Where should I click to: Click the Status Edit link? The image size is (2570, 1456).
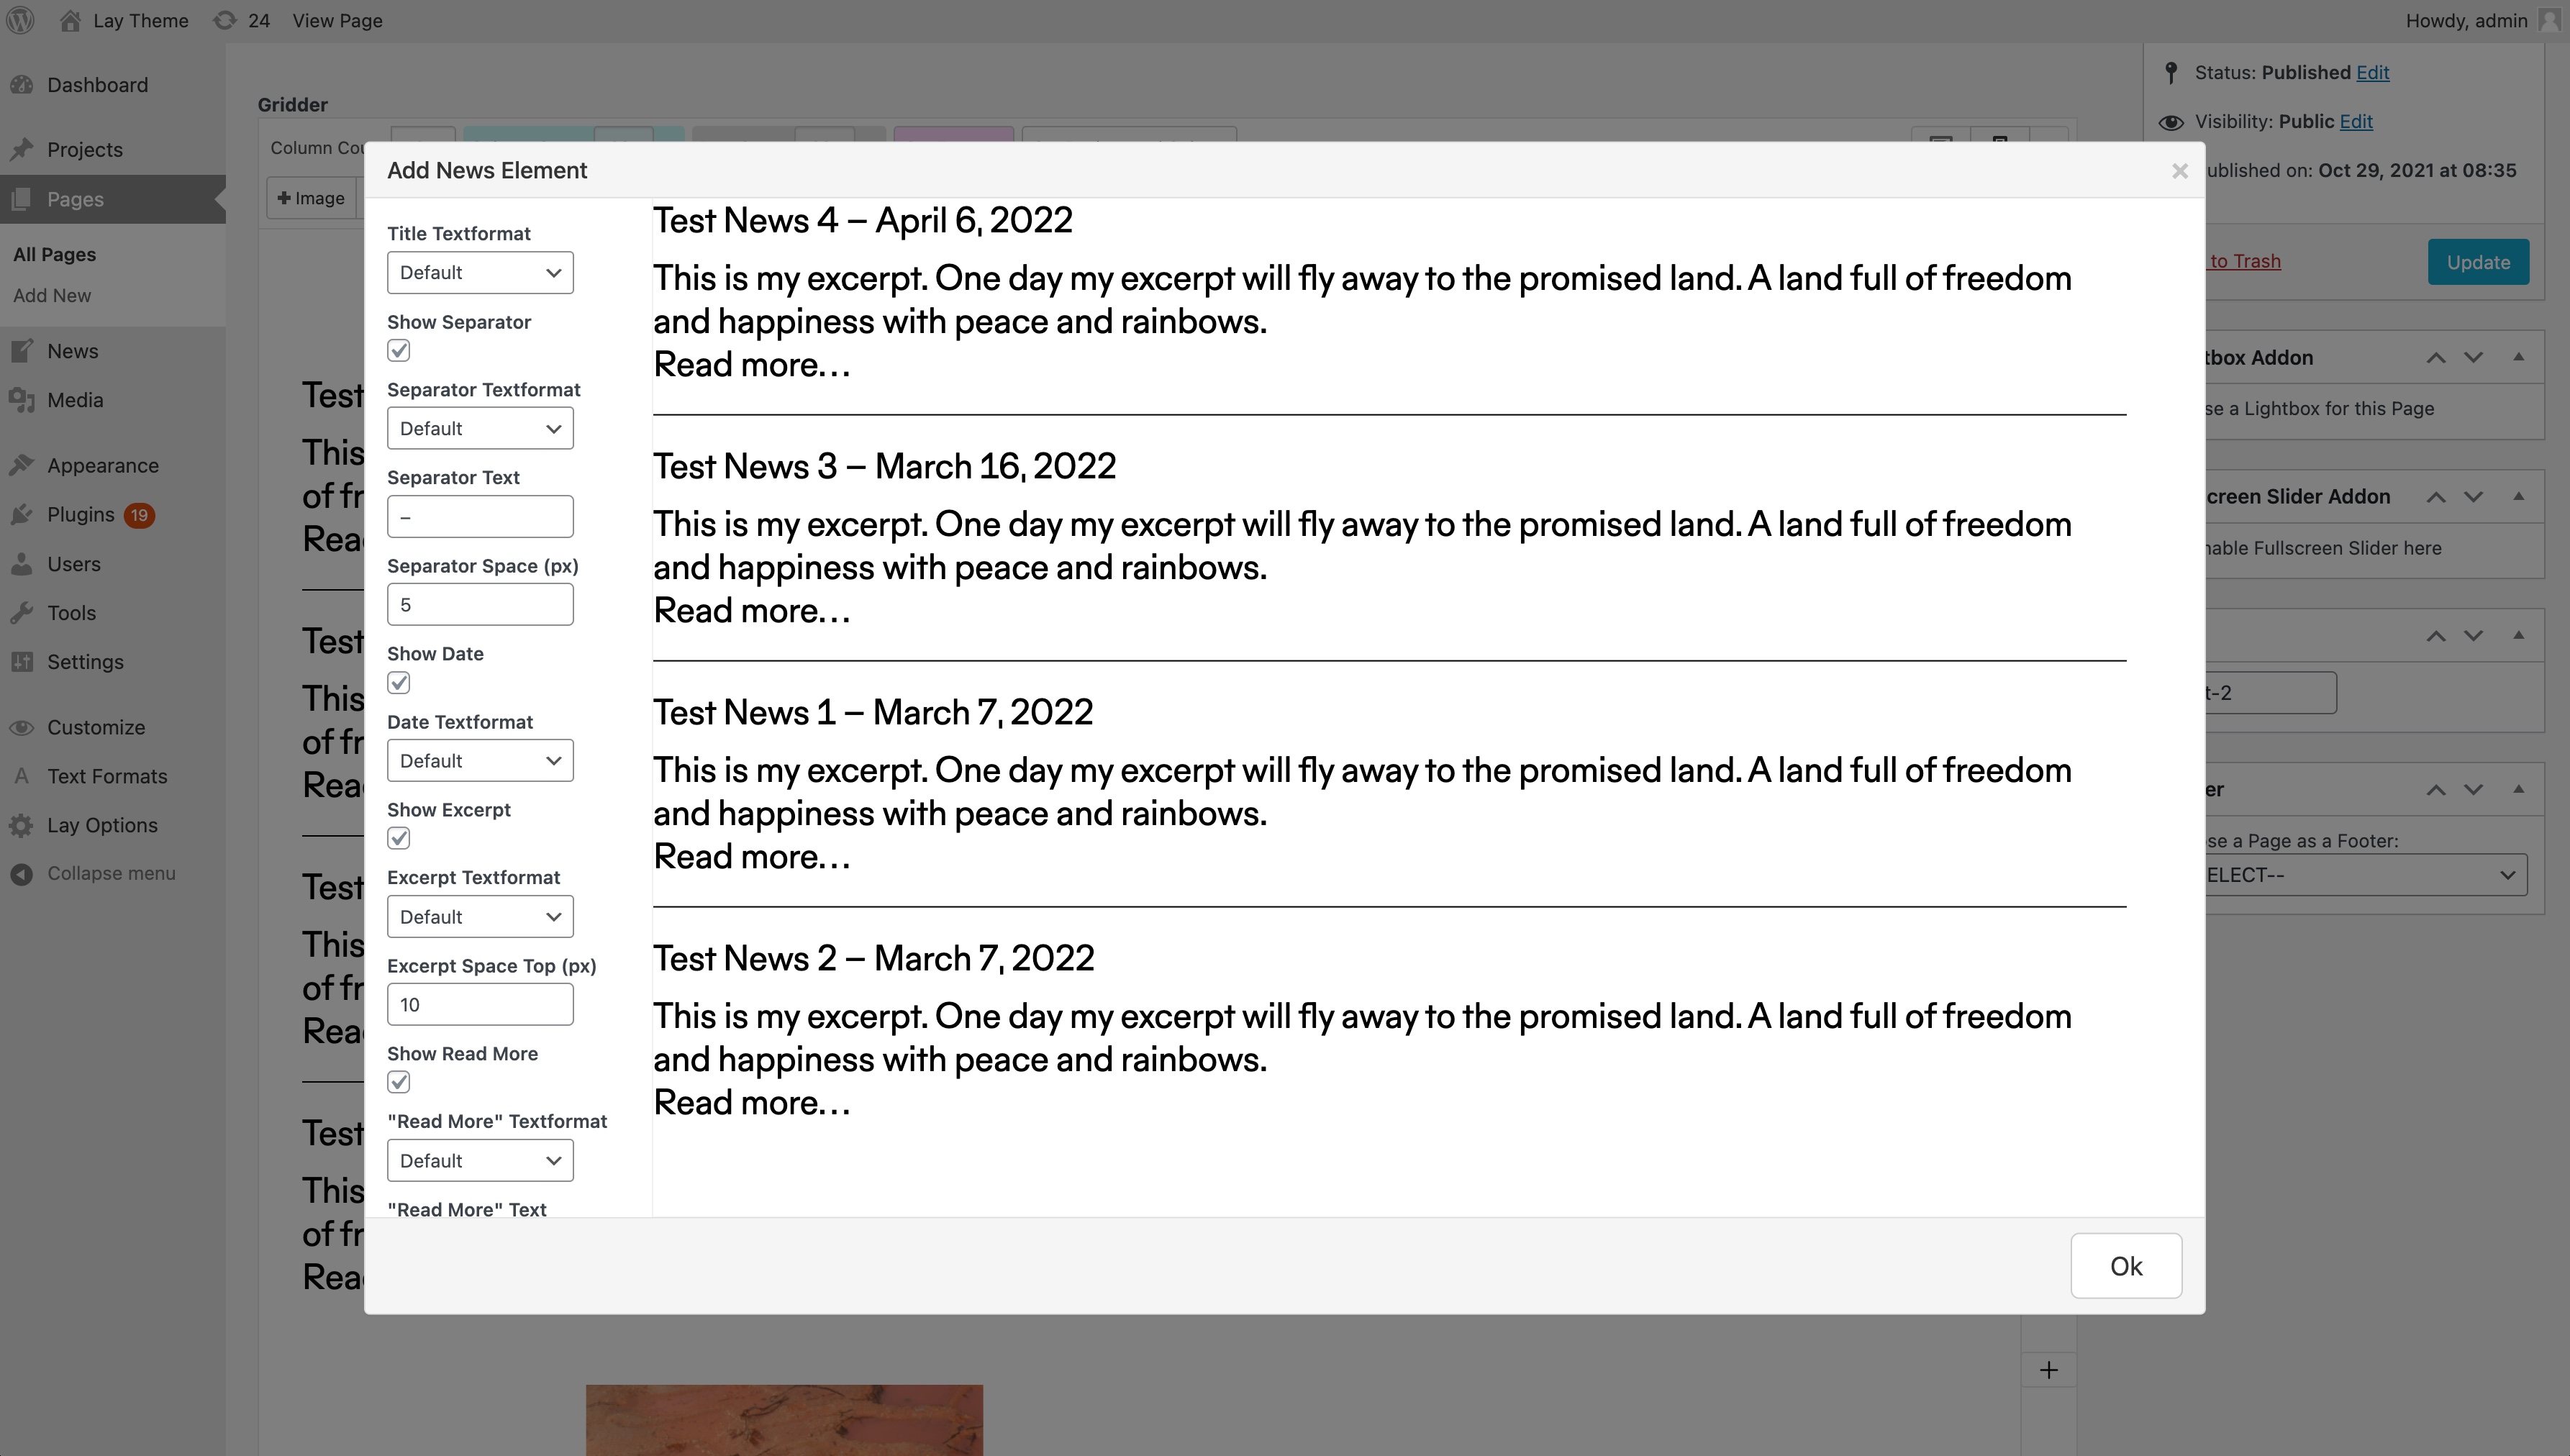tap(2372, 72)
